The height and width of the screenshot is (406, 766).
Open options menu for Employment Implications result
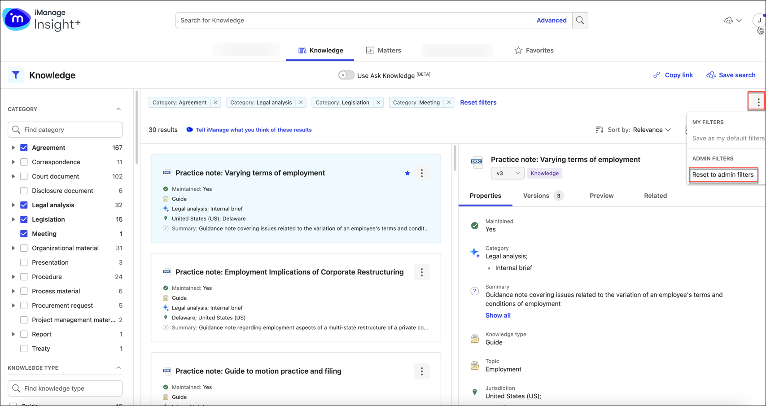421,272
